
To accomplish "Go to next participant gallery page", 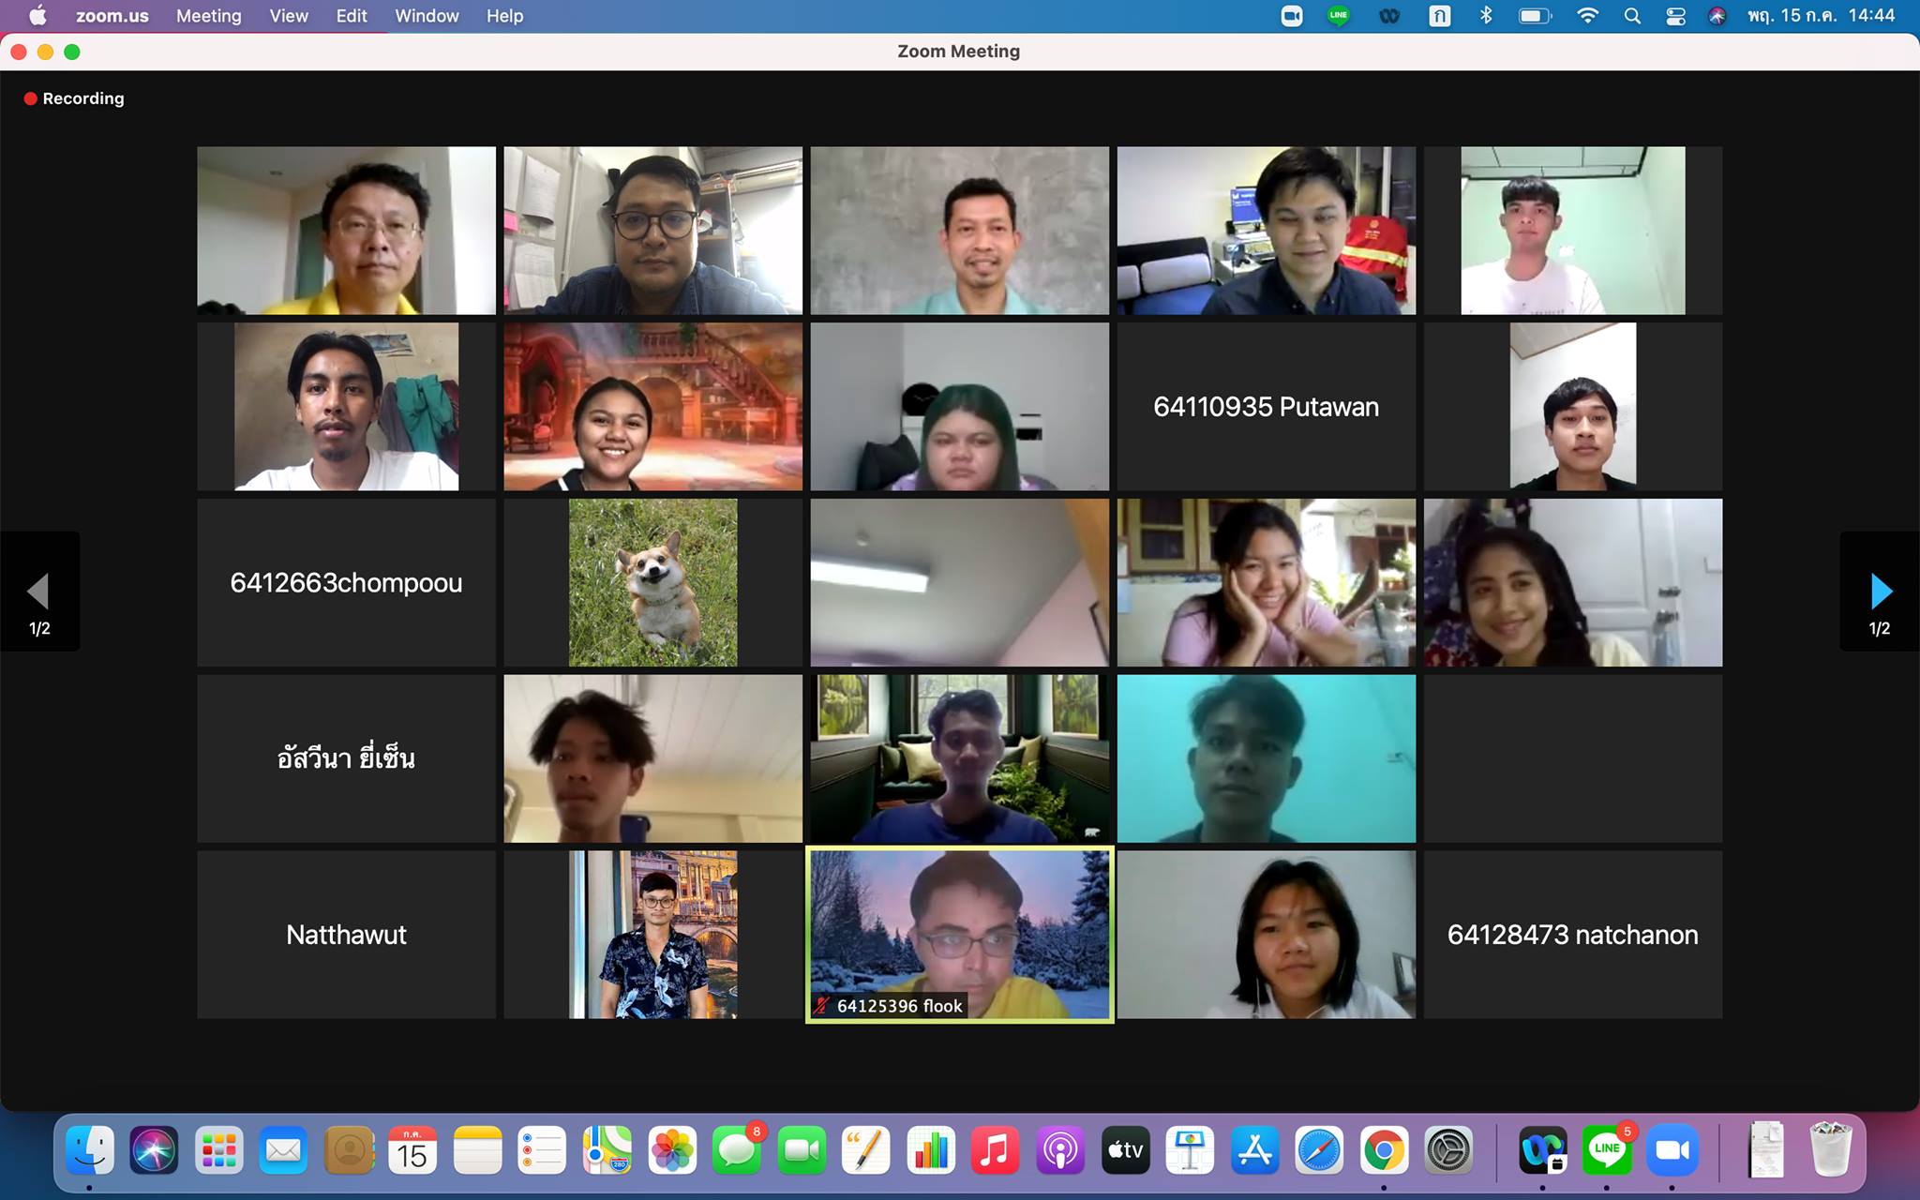I will [1880, 592].
